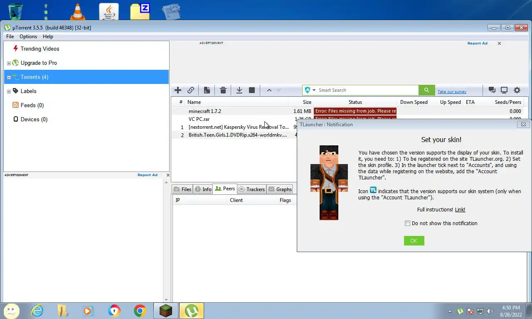Add a torrent with the plus icon

(178, 90)
